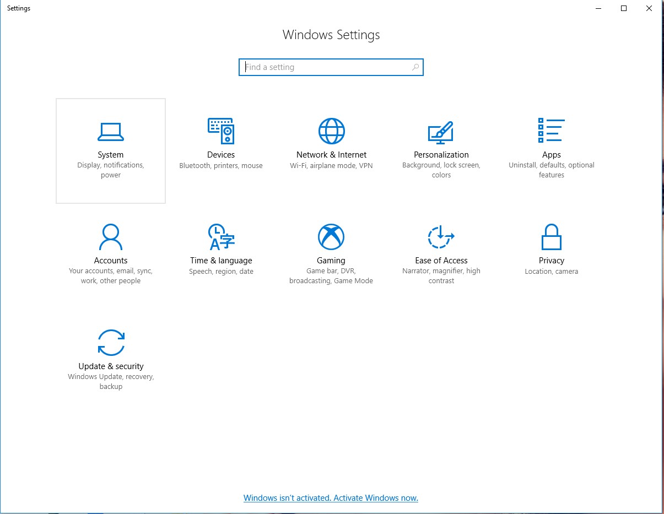This screenshot has width=664, height=514.
Task: Open the Apps list icon
Action: (x=551, y=131)
